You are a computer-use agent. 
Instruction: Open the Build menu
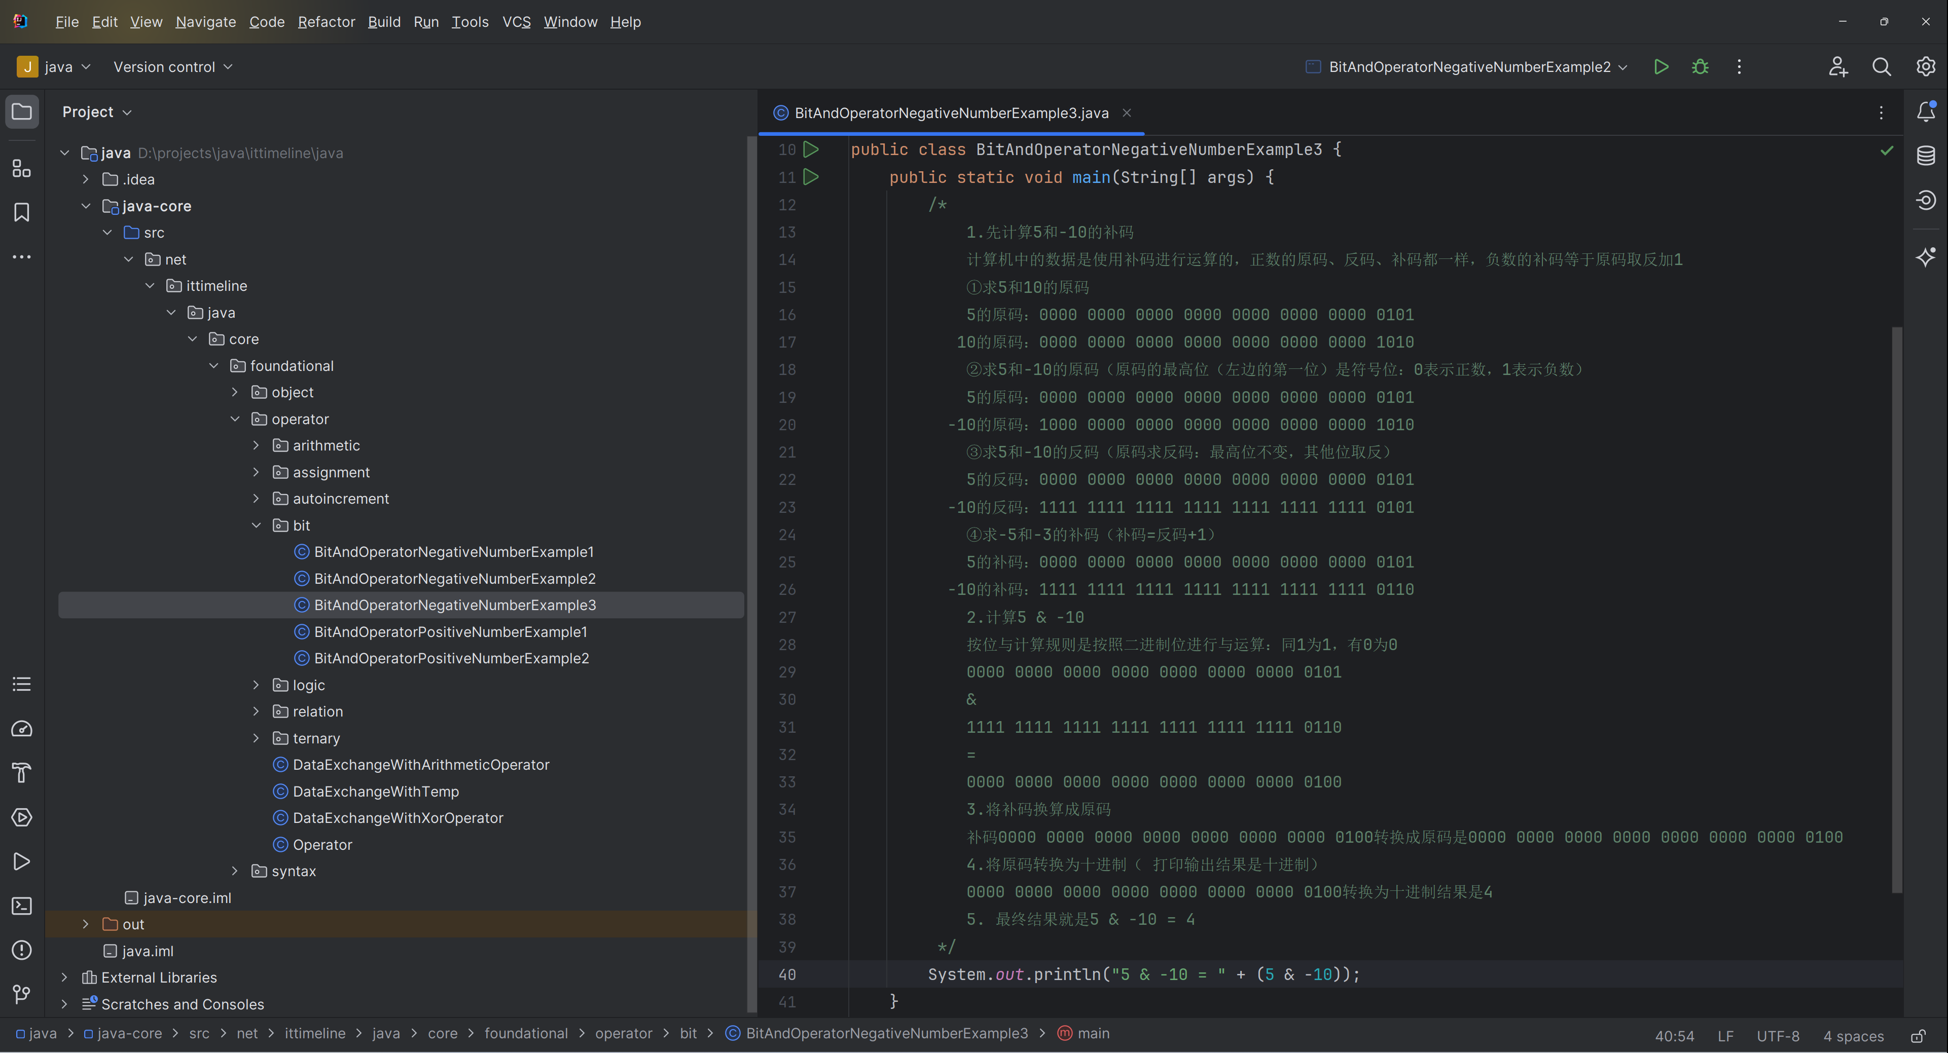pyautogui.click(x=384, y=22)
